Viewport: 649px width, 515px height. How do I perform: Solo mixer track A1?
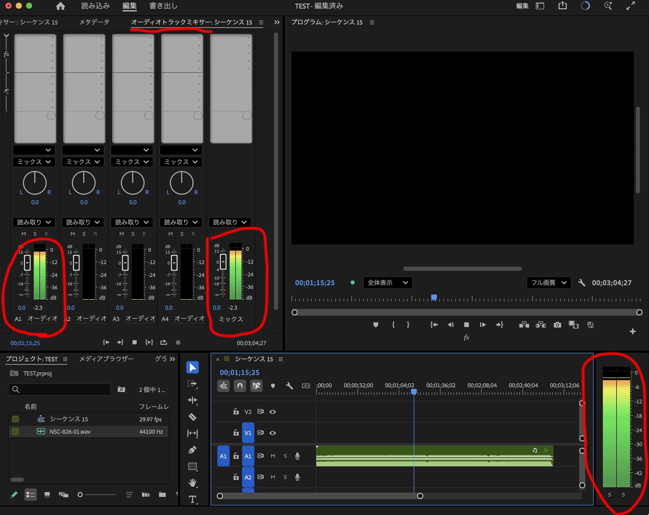[35, 234]
